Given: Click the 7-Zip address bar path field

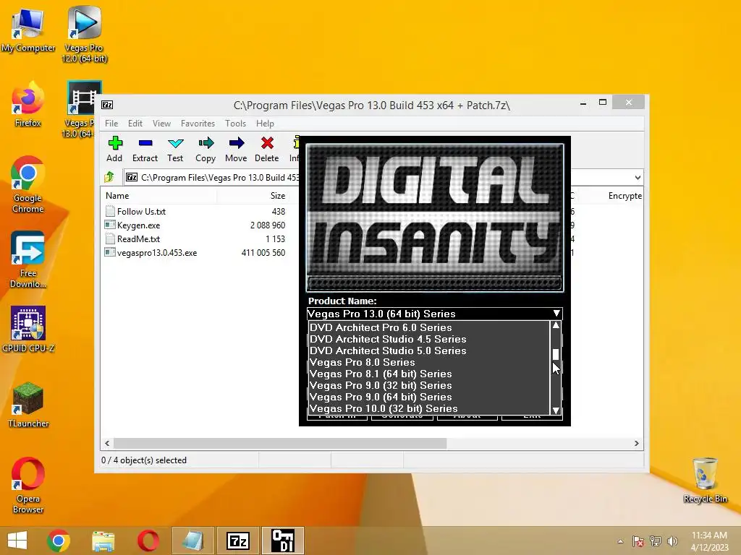Looking at the screenshot, I should pos(213,178).
